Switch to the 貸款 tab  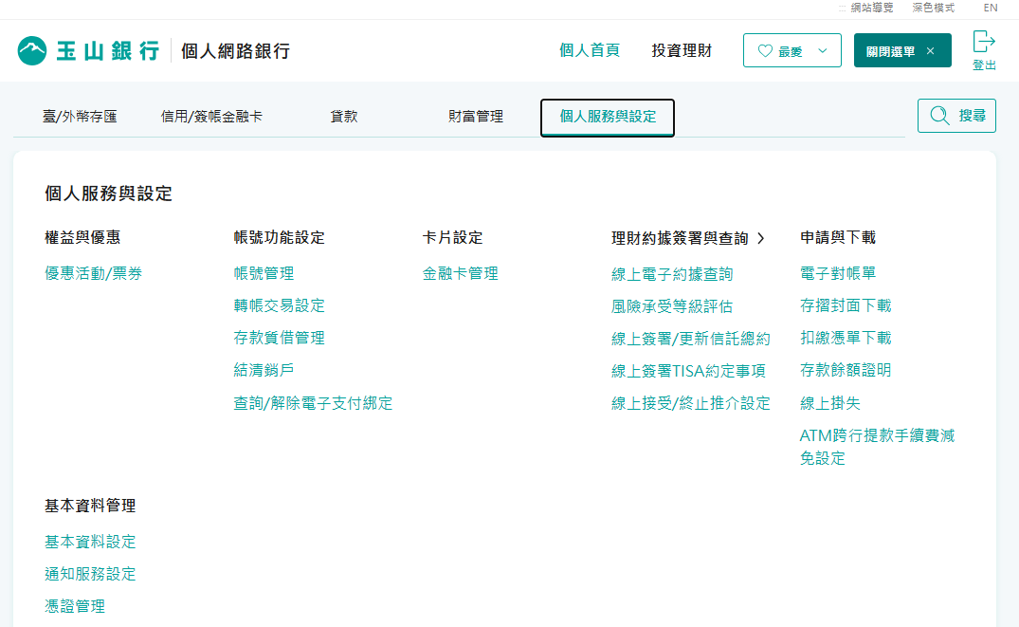click(x=344, y=117)
